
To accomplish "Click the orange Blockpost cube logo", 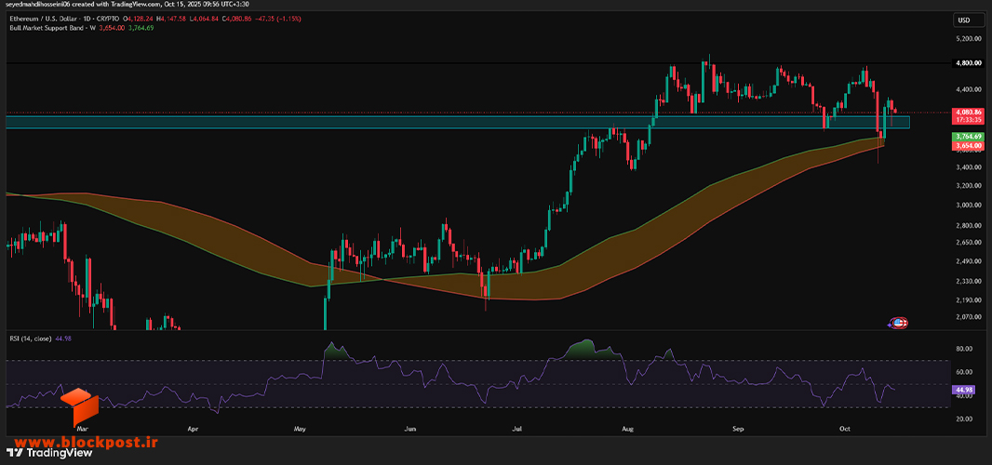I will pyautogui.click(x=80, y=406).
